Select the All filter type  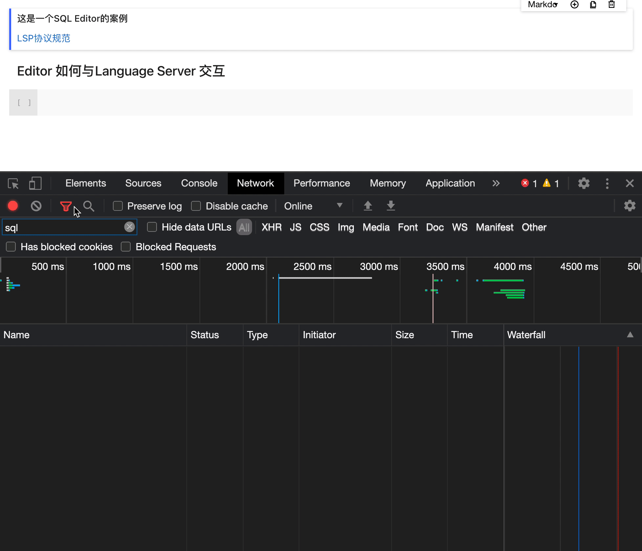(244, 227)
